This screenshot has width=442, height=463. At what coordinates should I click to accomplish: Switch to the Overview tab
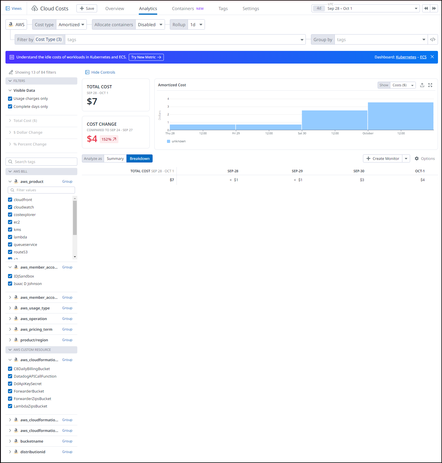(x=115, y=9)
